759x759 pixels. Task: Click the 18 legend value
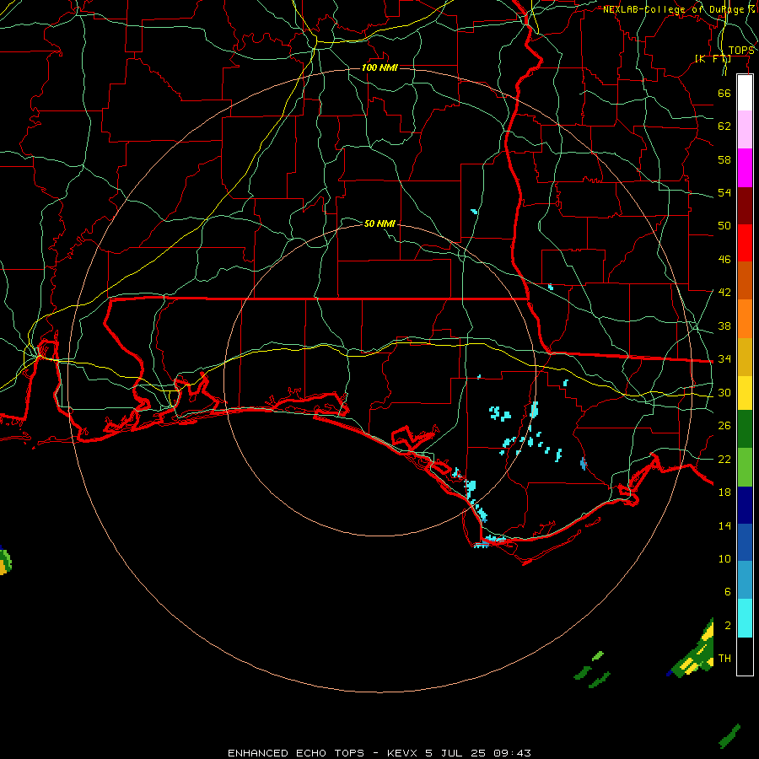(x=724, y=493)
